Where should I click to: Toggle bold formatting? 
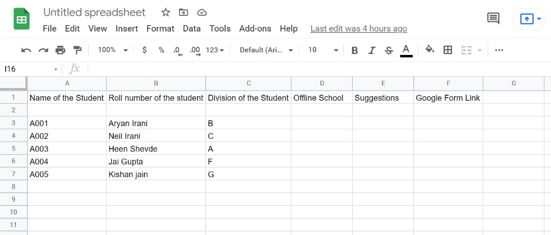click(x=355, y=50)
